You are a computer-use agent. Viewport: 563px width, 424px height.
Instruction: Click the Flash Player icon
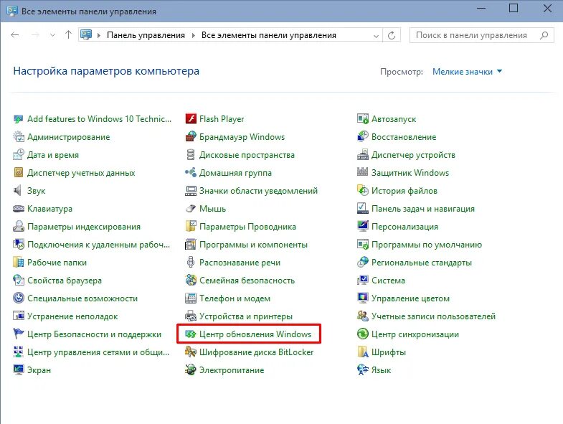pyautogui.click(x=191, y=118)
